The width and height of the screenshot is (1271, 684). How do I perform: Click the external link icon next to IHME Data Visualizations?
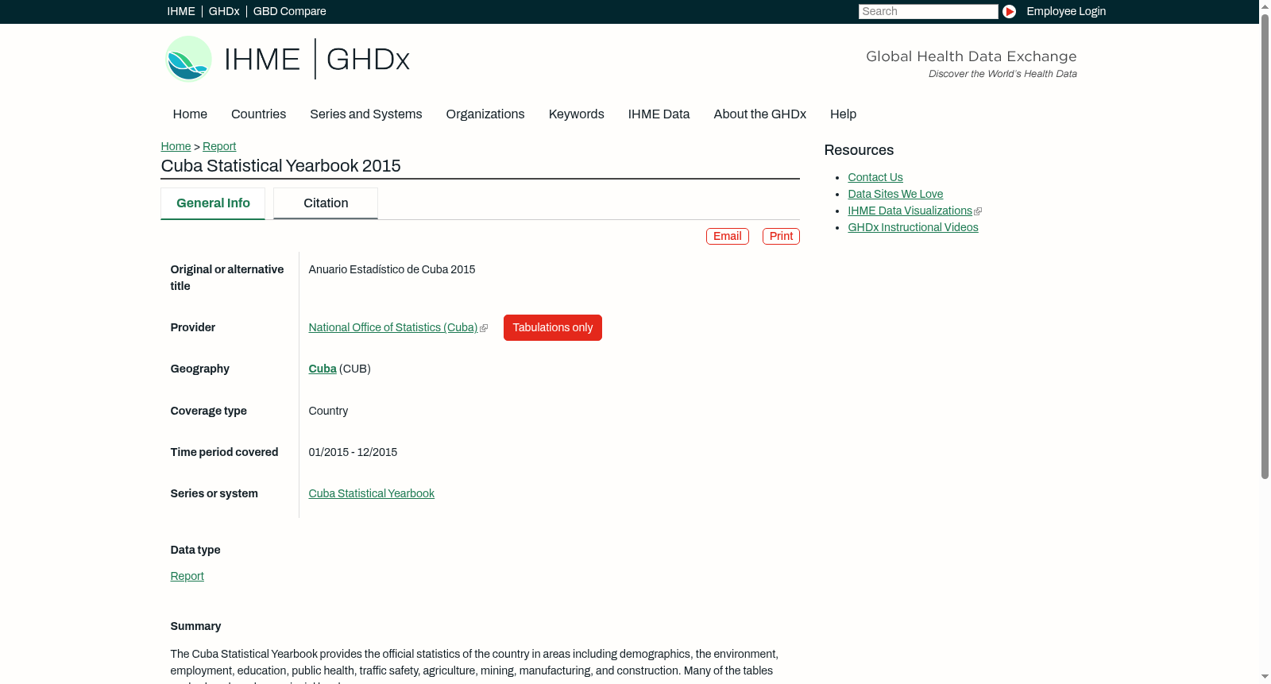tap(978, 211)
